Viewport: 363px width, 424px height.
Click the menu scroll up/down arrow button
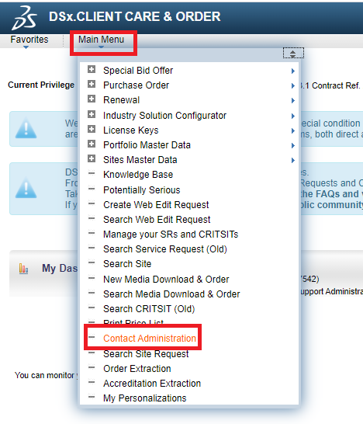(x=293, y=53)
